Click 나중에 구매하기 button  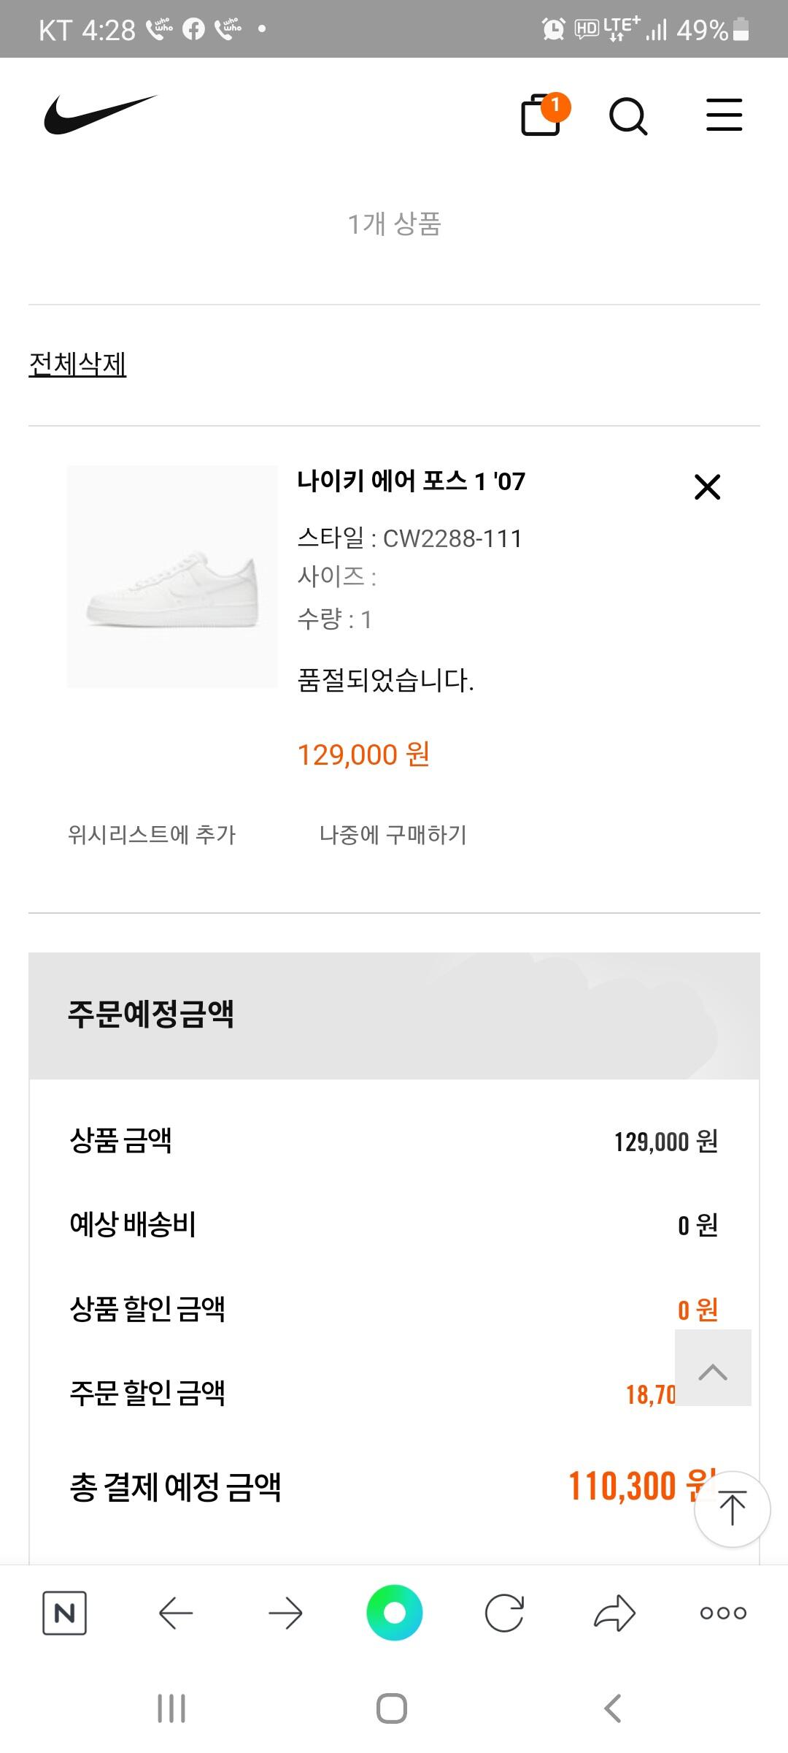393,834
